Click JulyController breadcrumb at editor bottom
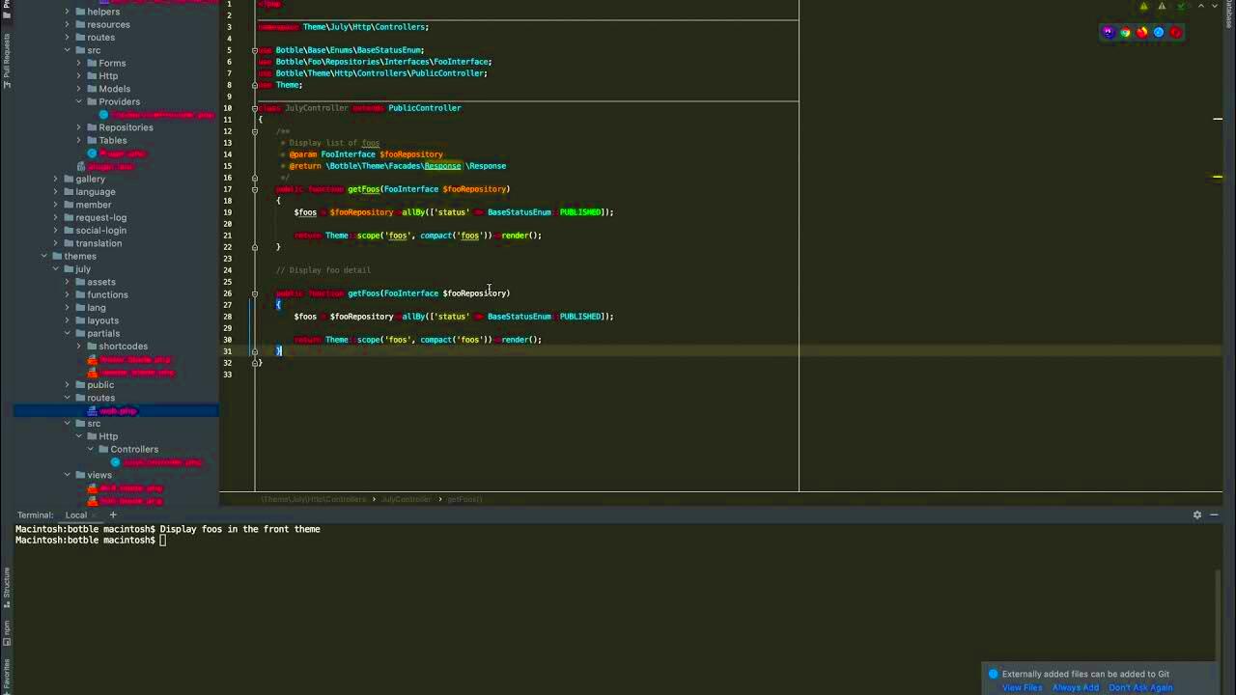This screenshot has height=695, width=1236. [406, 499]
